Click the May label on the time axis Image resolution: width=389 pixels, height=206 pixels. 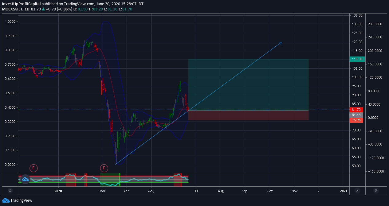tap(151, 191)
